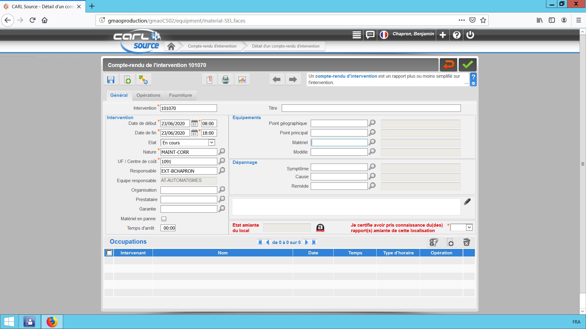The height and width of the screenshot is (329, 586).
Task: Open the chart statistics icon
Action: [x=242, y=80]
